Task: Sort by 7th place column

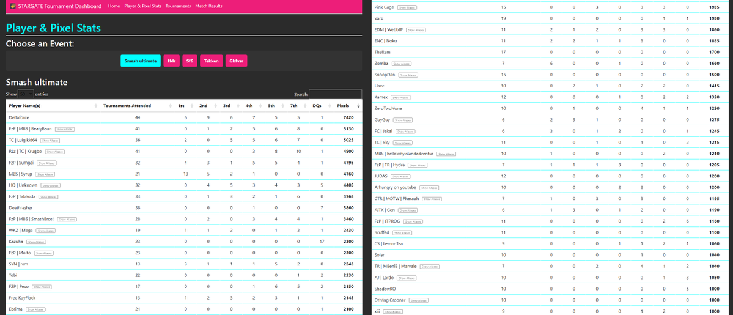Action: 293,106
